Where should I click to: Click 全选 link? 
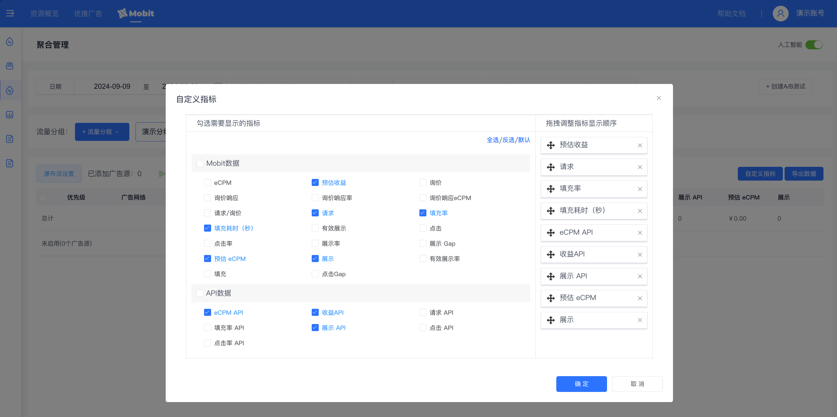tap(493, 140)
